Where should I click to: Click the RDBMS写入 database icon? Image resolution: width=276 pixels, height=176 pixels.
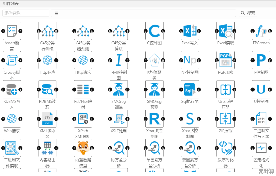click(x=12, y=90)
